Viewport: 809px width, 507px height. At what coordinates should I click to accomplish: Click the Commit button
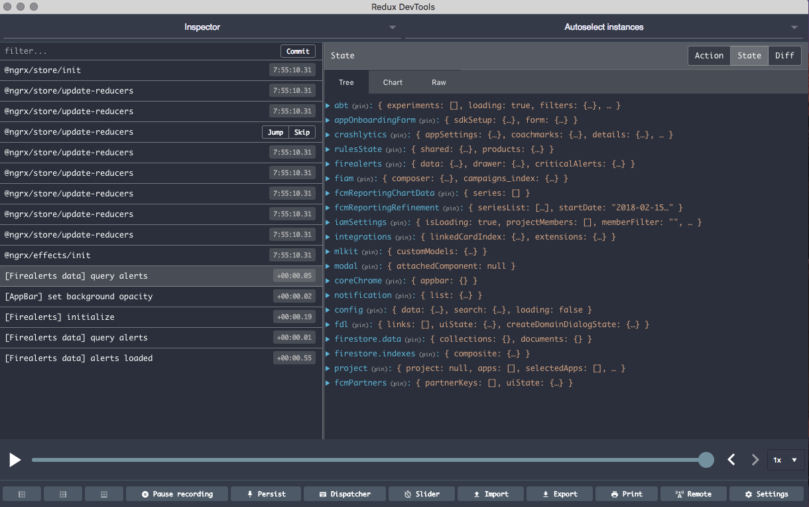(x=298, y=51)
